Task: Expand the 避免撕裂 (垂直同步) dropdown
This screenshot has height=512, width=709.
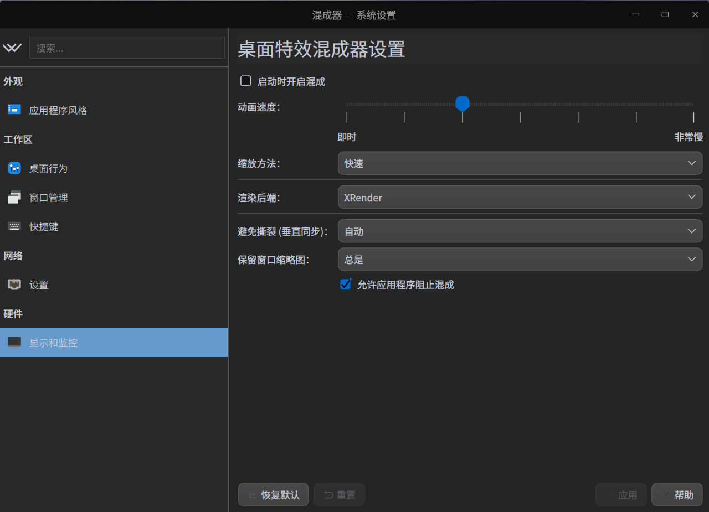Action: [x=520, y=231]
